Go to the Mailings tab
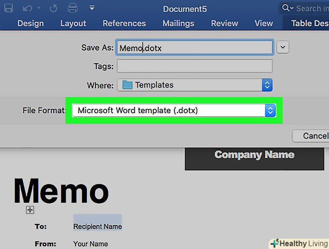329x249 pixels. [179, 23]
